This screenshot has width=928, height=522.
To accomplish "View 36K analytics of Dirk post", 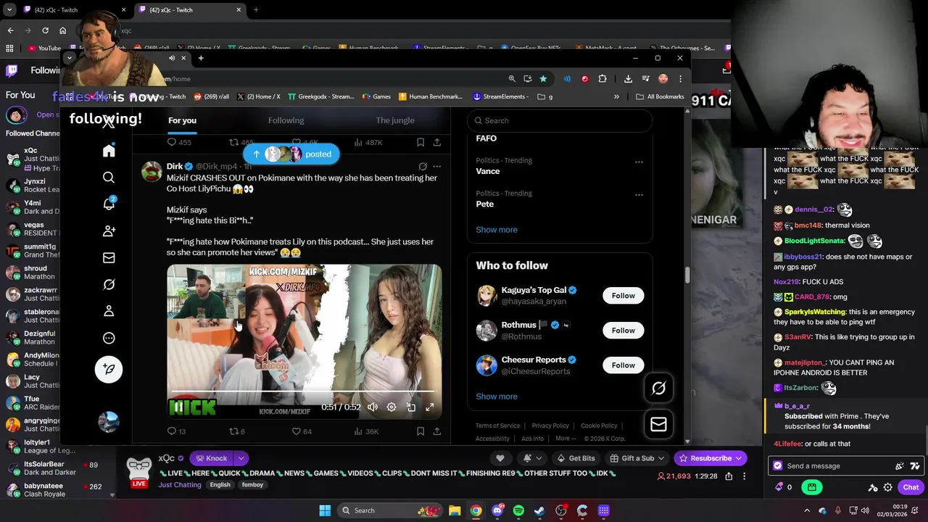I will (366, 431).
